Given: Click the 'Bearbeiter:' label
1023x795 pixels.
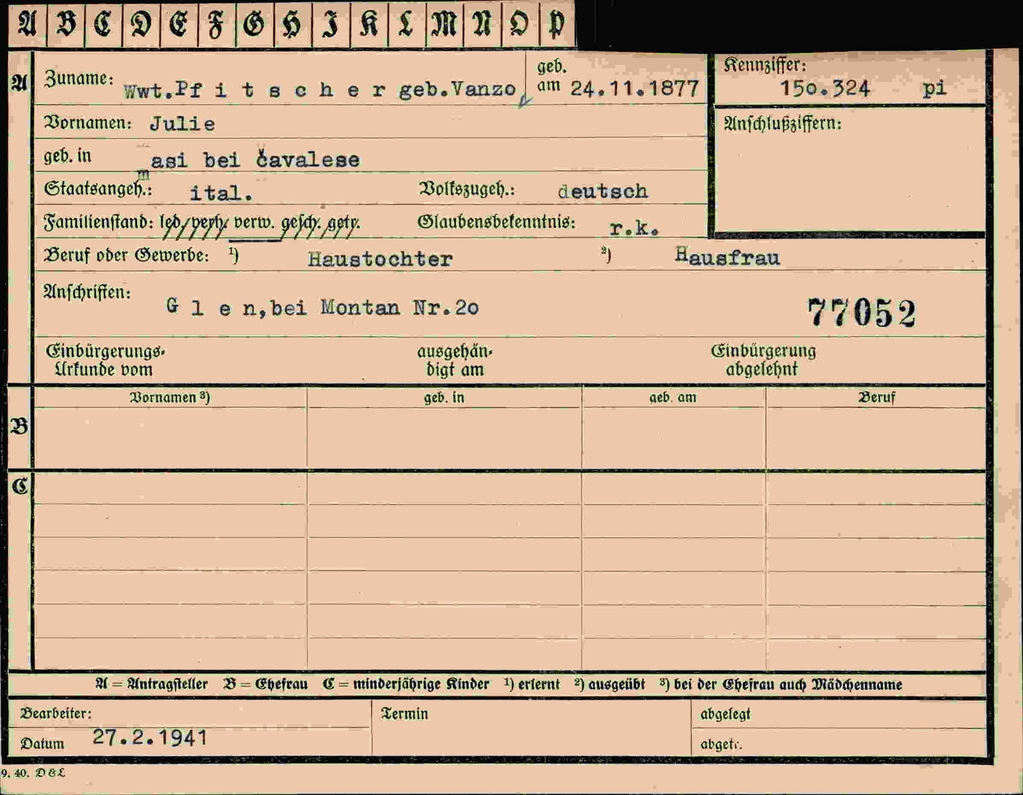Looking at the screenshot, I should click(56, 713).
